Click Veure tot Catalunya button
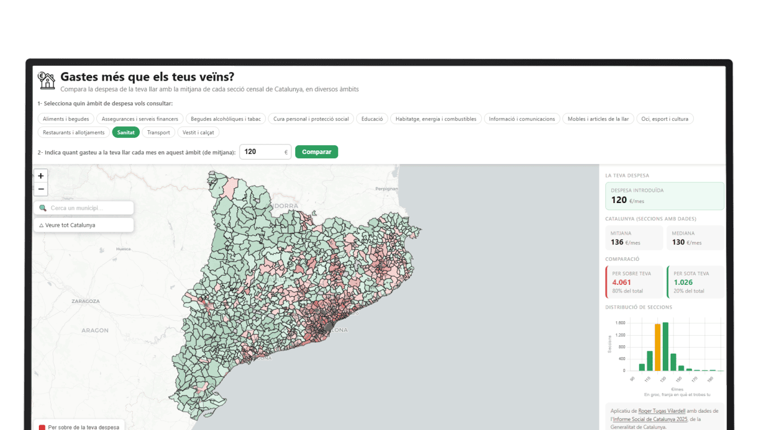 tap(83, 225)
